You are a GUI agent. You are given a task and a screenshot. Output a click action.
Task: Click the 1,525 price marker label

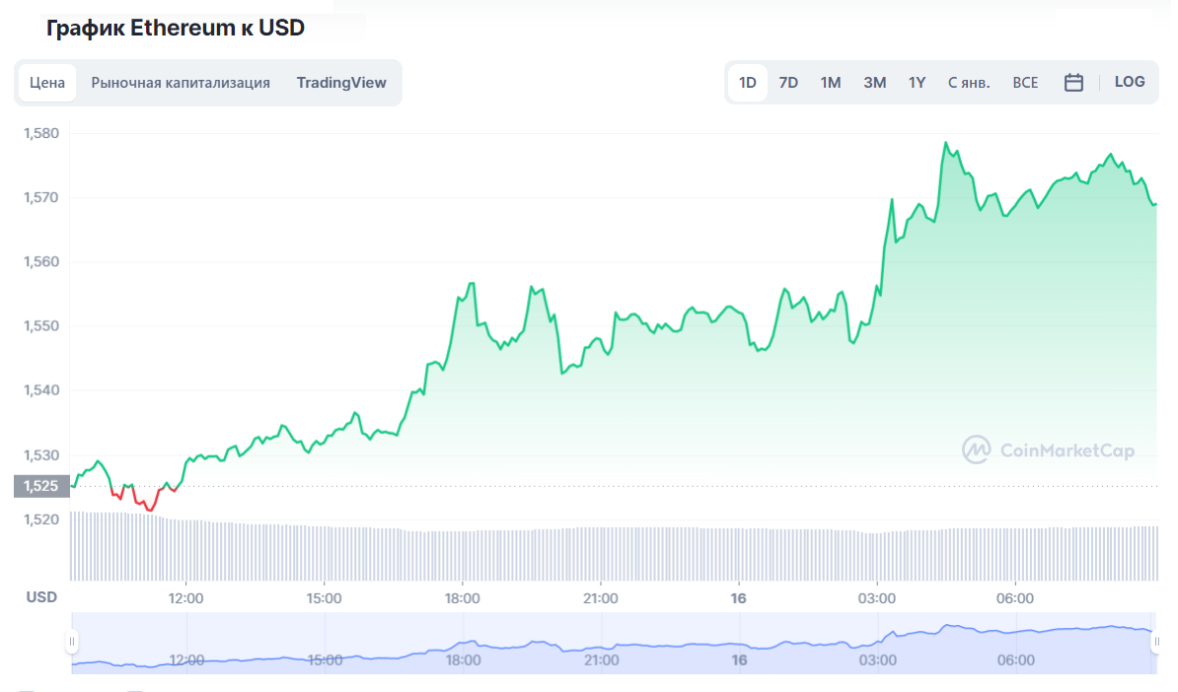(x=41, y=485)
